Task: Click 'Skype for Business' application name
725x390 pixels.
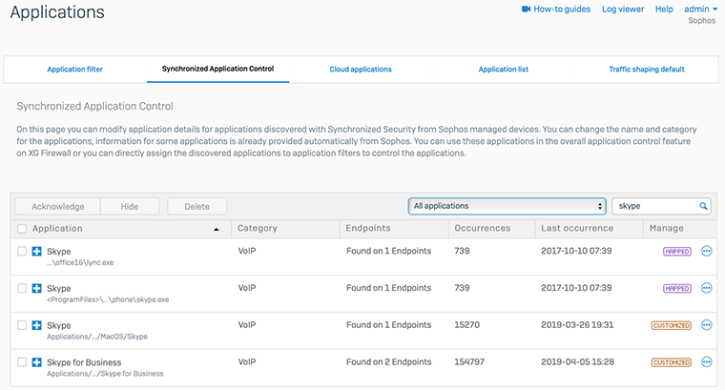Action: click(84, 362)
